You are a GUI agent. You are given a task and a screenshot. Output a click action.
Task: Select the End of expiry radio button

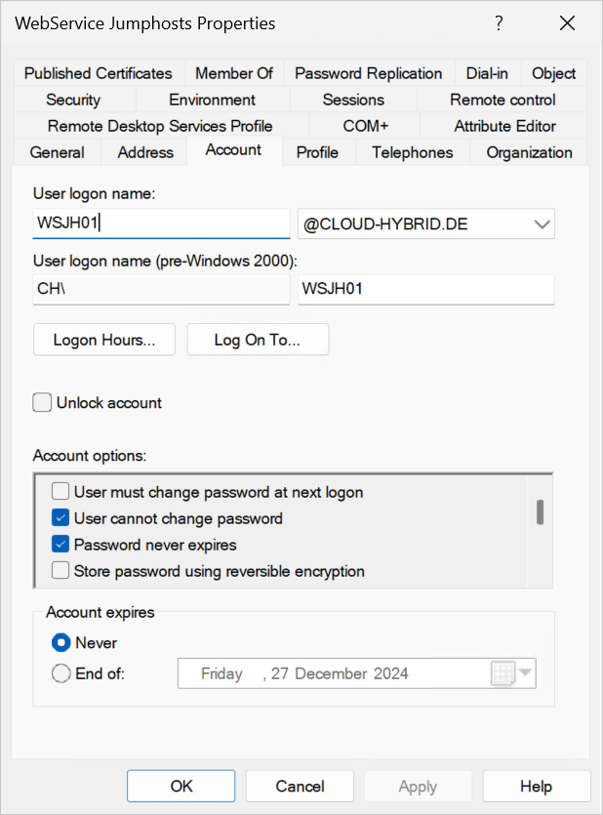[61, 673]
